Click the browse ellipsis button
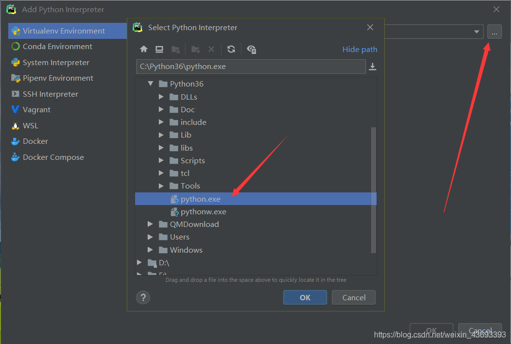The height and width of the screenshot is (344, 511). 494,32
